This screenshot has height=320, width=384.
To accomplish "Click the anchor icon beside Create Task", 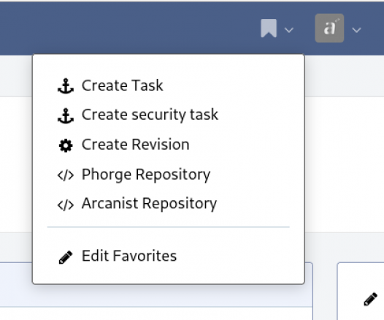I will pyautogui.click(x=66, y=85).
